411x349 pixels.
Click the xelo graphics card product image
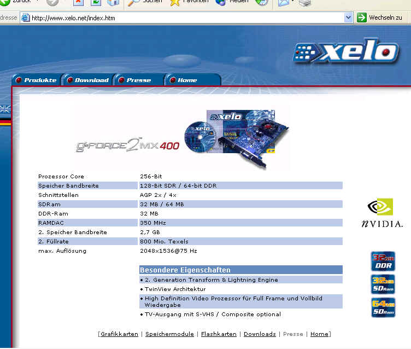click(x=237, y=139)
